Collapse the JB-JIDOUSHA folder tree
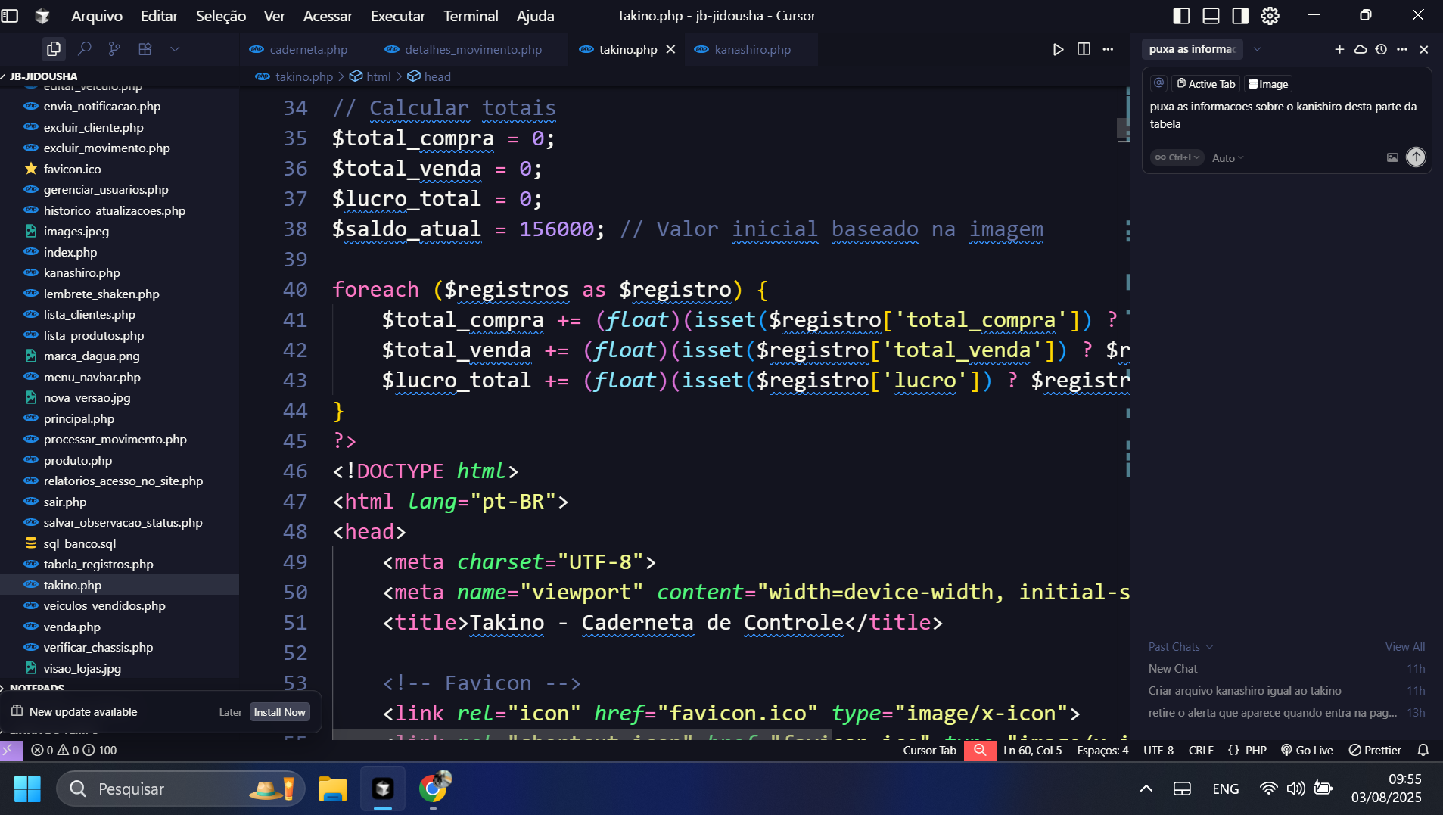The width and height of the screenshot is (1443, 815). 43,76
